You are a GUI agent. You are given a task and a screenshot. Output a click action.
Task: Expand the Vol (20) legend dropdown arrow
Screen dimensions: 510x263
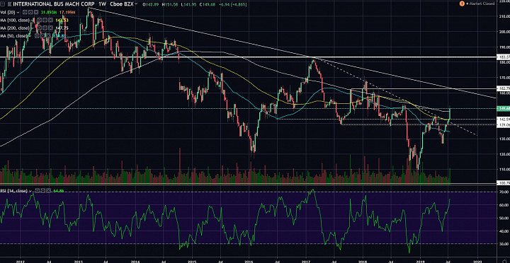click(18, 13)
